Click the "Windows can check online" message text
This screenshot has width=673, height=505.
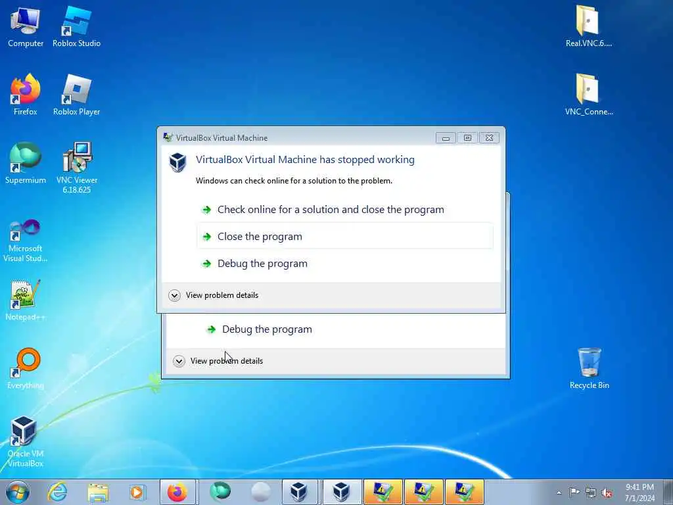pyautogui.click(x=294, y=181)
